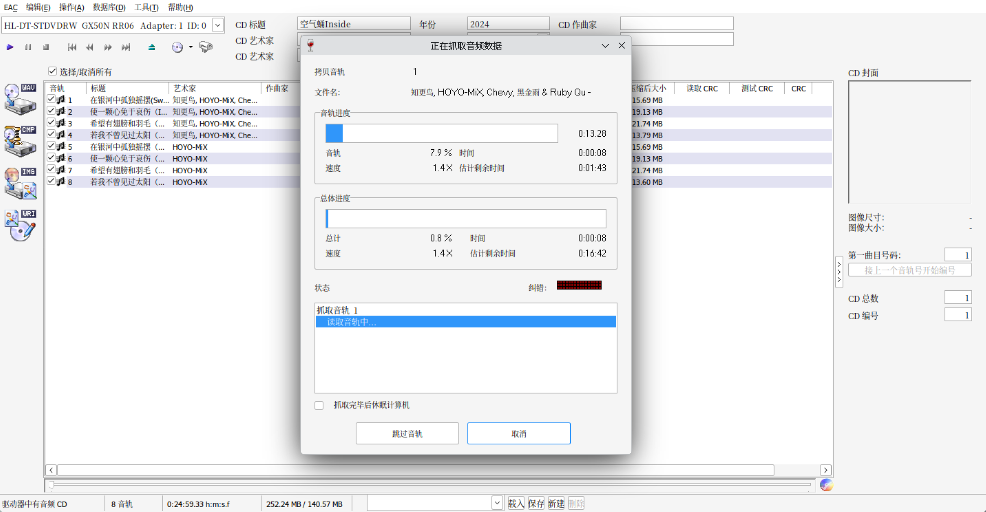The image size is (986, 512).
Task: Close the extraction dialog
Action: (622, 45)
